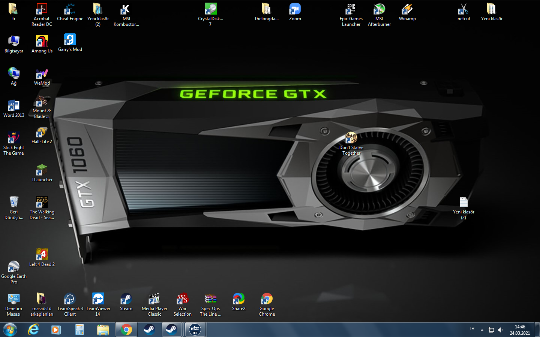
Task: Select the ShareX desktop shortcut
Action: pyautogui.click(x=238, y=300)
